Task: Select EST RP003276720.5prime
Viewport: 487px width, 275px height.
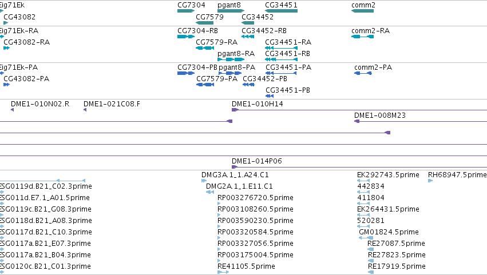Action: (x=255, y=198)
